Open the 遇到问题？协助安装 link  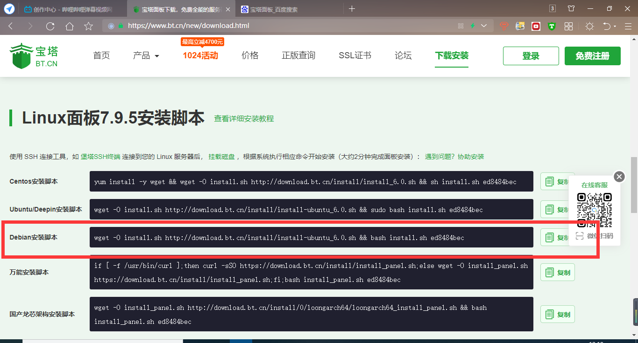454,157
